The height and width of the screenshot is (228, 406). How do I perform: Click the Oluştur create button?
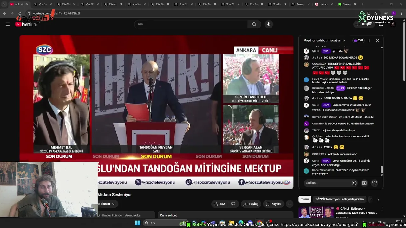coord(364,24)
